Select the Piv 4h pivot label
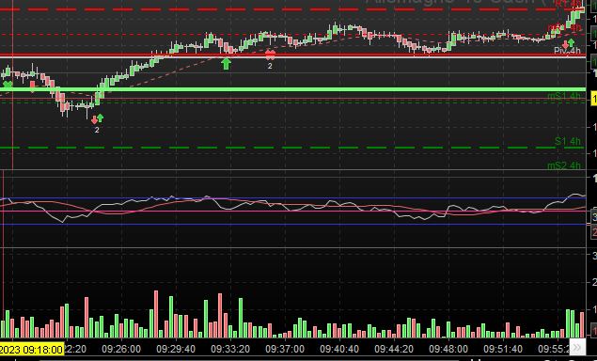The image size is (597, 361). click(x=567, y=50)
